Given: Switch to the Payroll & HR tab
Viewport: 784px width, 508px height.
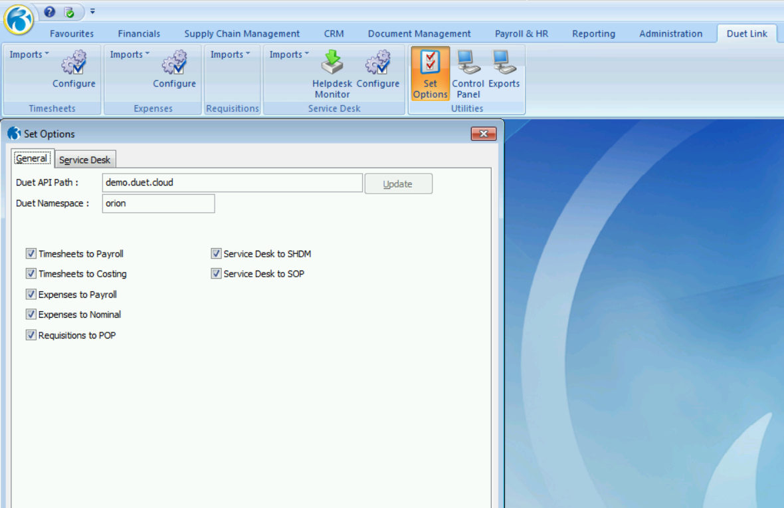Looking at the screenshot, I should click(522, 33).
